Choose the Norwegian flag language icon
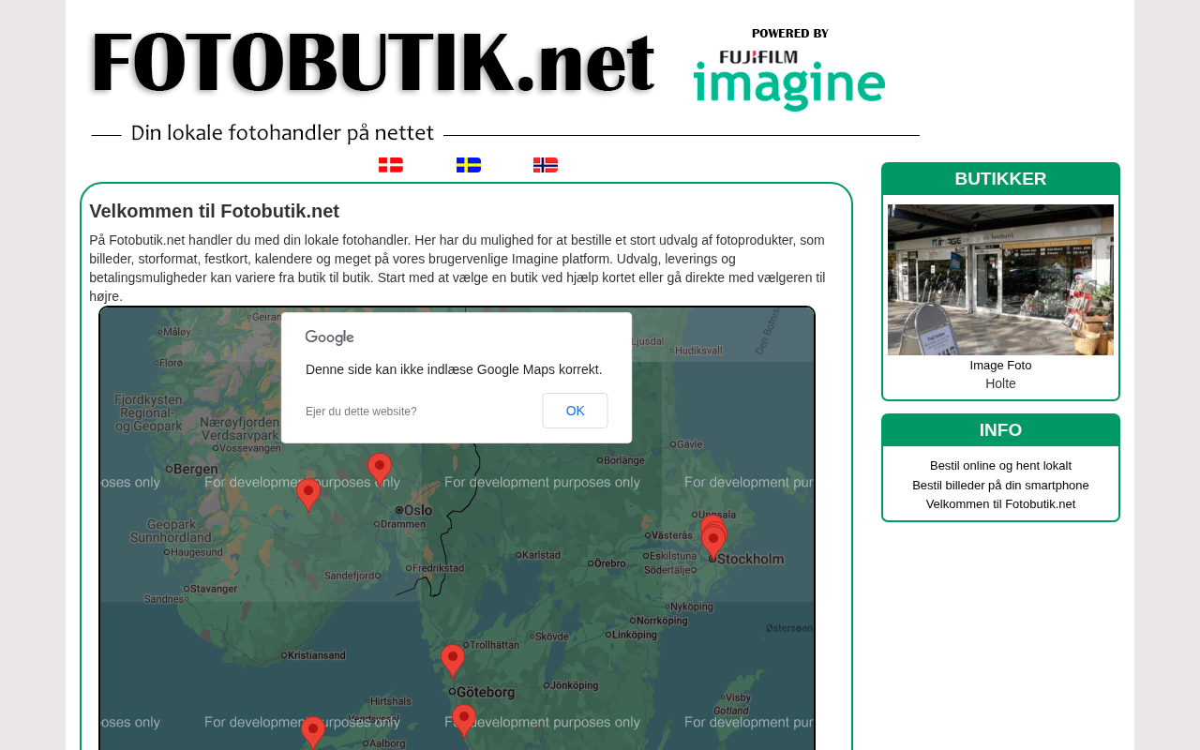The height and width of the screenshot is (750, 1200). coord(546,165)
